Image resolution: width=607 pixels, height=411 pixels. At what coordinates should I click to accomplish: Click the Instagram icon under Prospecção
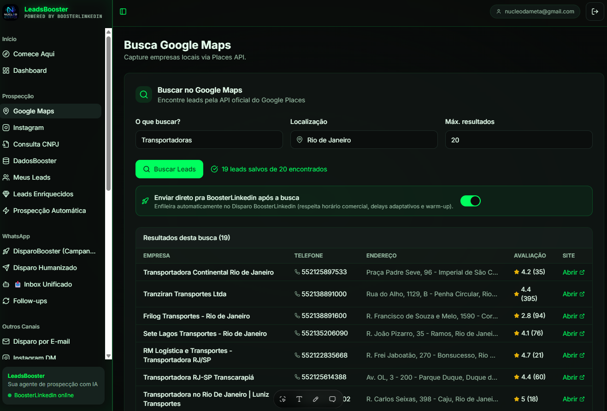[x=6, y=128]
